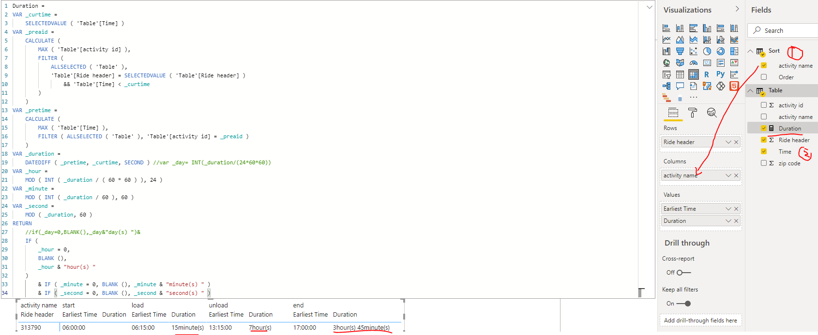Screen dimensions: 818x335
Task: Select the Python visual
Action: click(x=721, y=74)
